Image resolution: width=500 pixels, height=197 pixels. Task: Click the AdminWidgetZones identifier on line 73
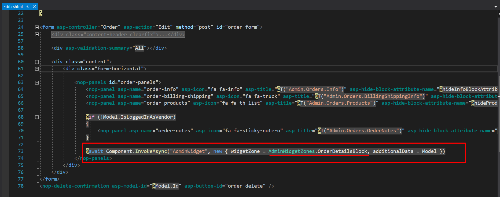coord(291,151)
